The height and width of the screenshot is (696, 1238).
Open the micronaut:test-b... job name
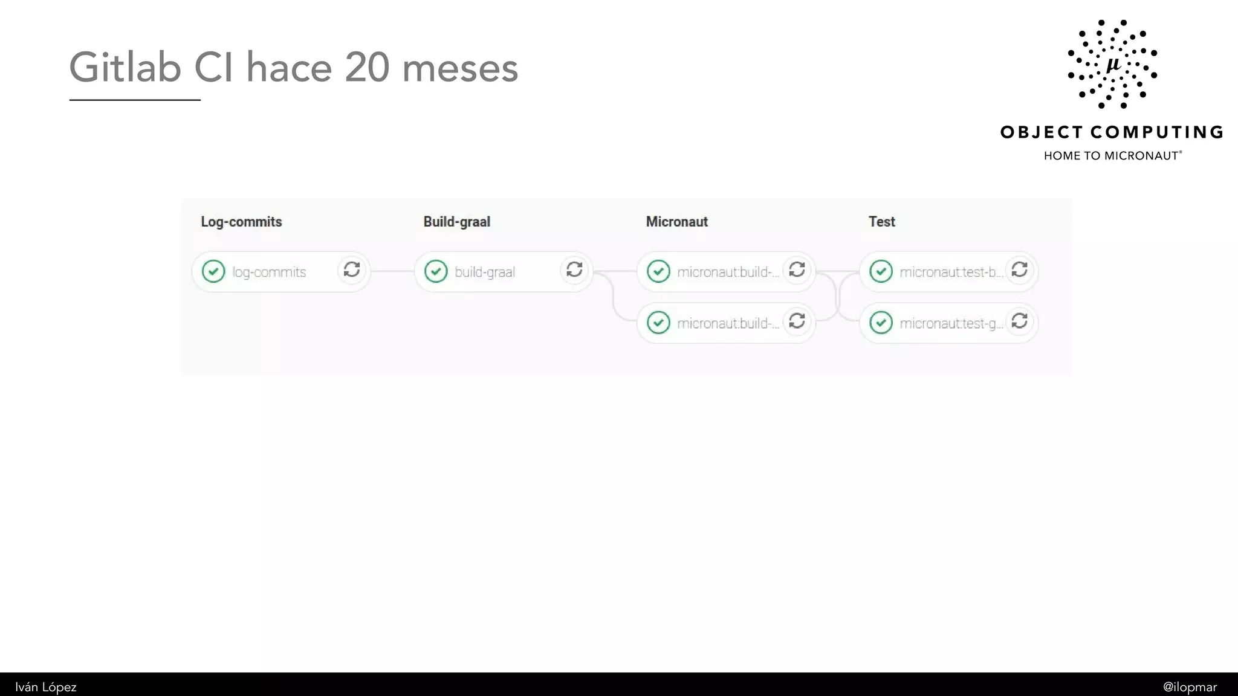coord(951,272)
